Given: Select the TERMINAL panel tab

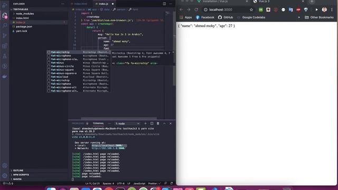Looking at the screenshot, I should click(x=98, y=123).
